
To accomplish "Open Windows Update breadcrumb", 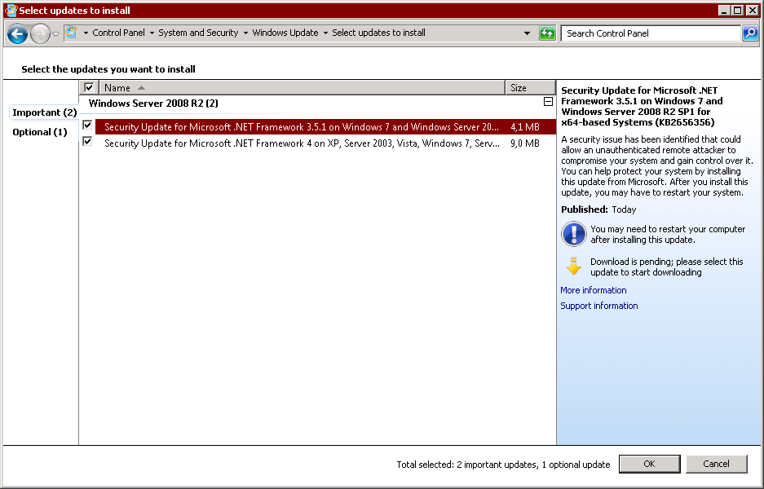I will click(x=285, y=33).
